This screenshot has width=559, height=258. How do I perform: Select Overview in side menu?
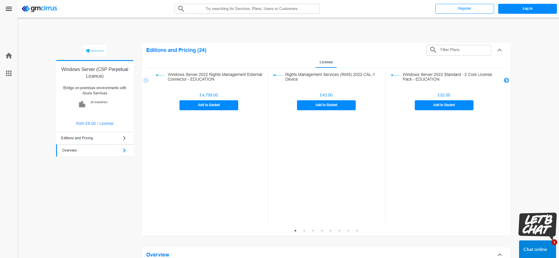[95, 150]
